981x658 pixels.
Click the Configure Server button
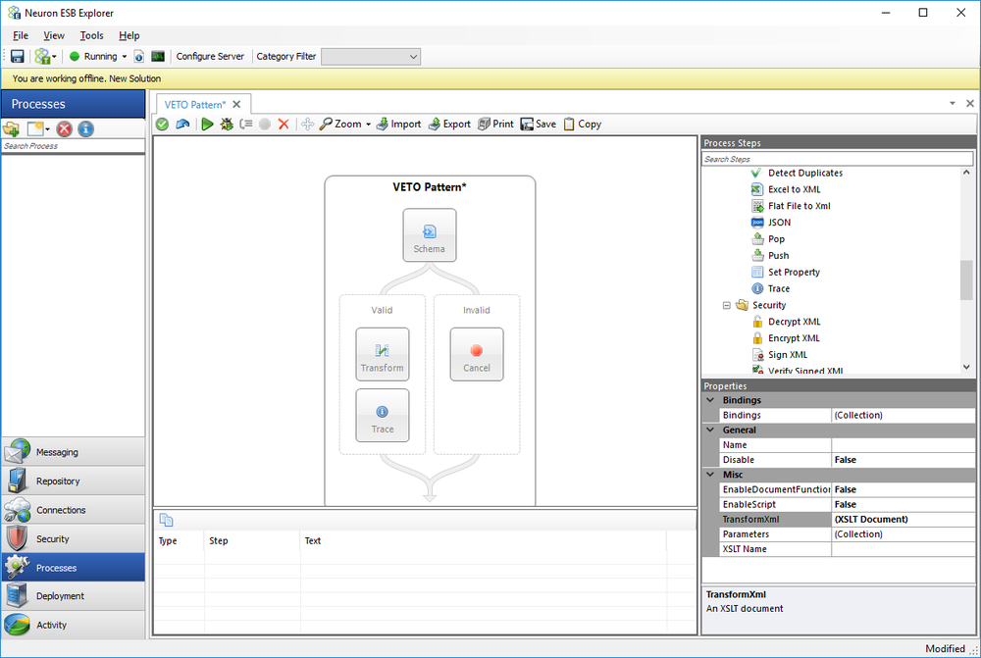210,56
